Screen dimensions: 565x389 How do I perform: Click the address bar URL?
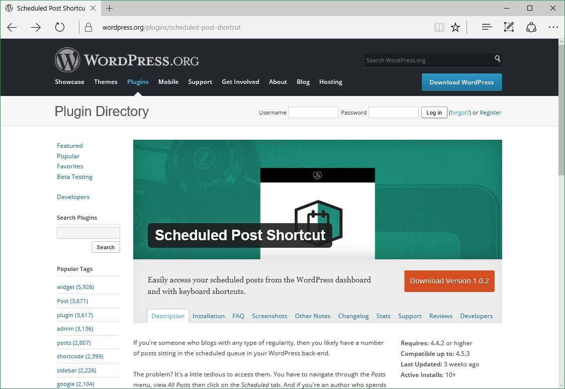(171, 27)
